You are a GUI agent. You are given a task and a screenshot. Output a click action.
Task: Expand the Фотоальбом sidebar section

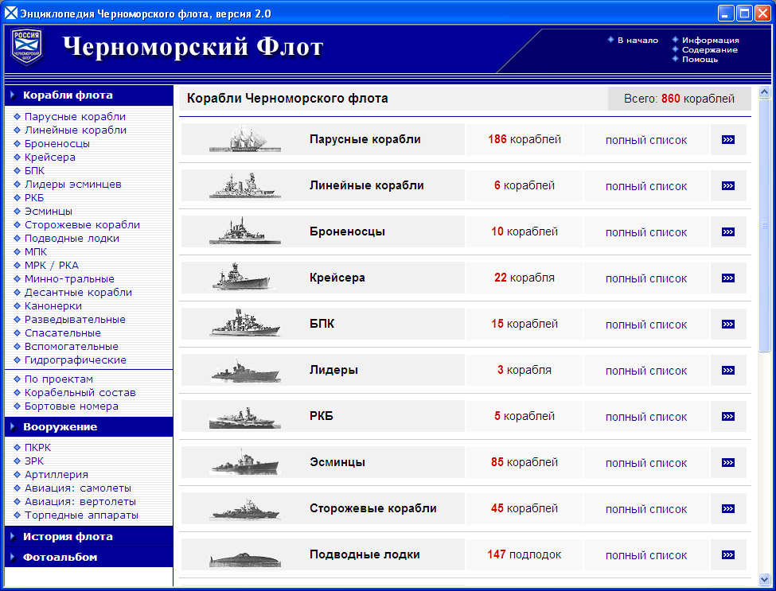tap(89, 558)
